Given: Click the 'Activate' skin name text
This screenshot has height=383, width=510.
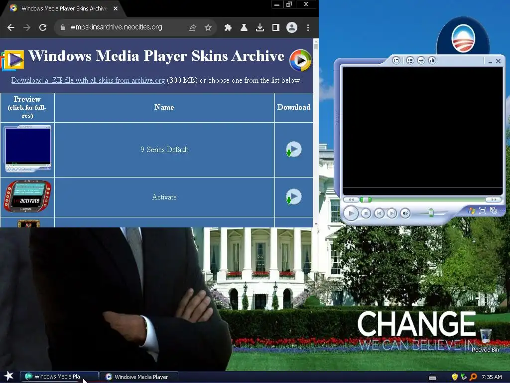Looking at the screenshot, I should pyautogui.click(x=164, y=197).
